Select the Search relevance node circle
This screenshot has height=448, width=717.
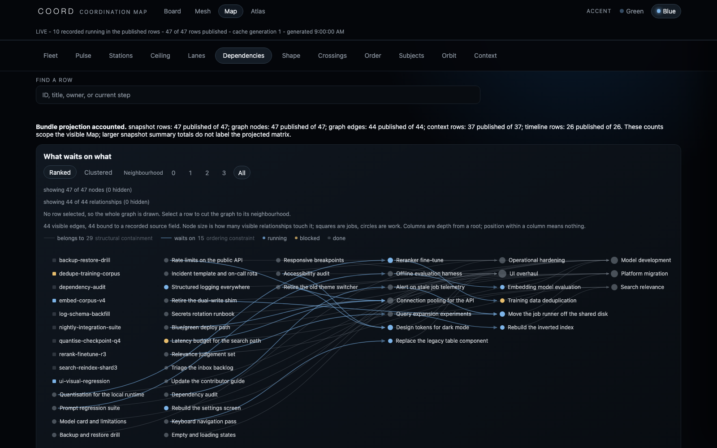614,287
